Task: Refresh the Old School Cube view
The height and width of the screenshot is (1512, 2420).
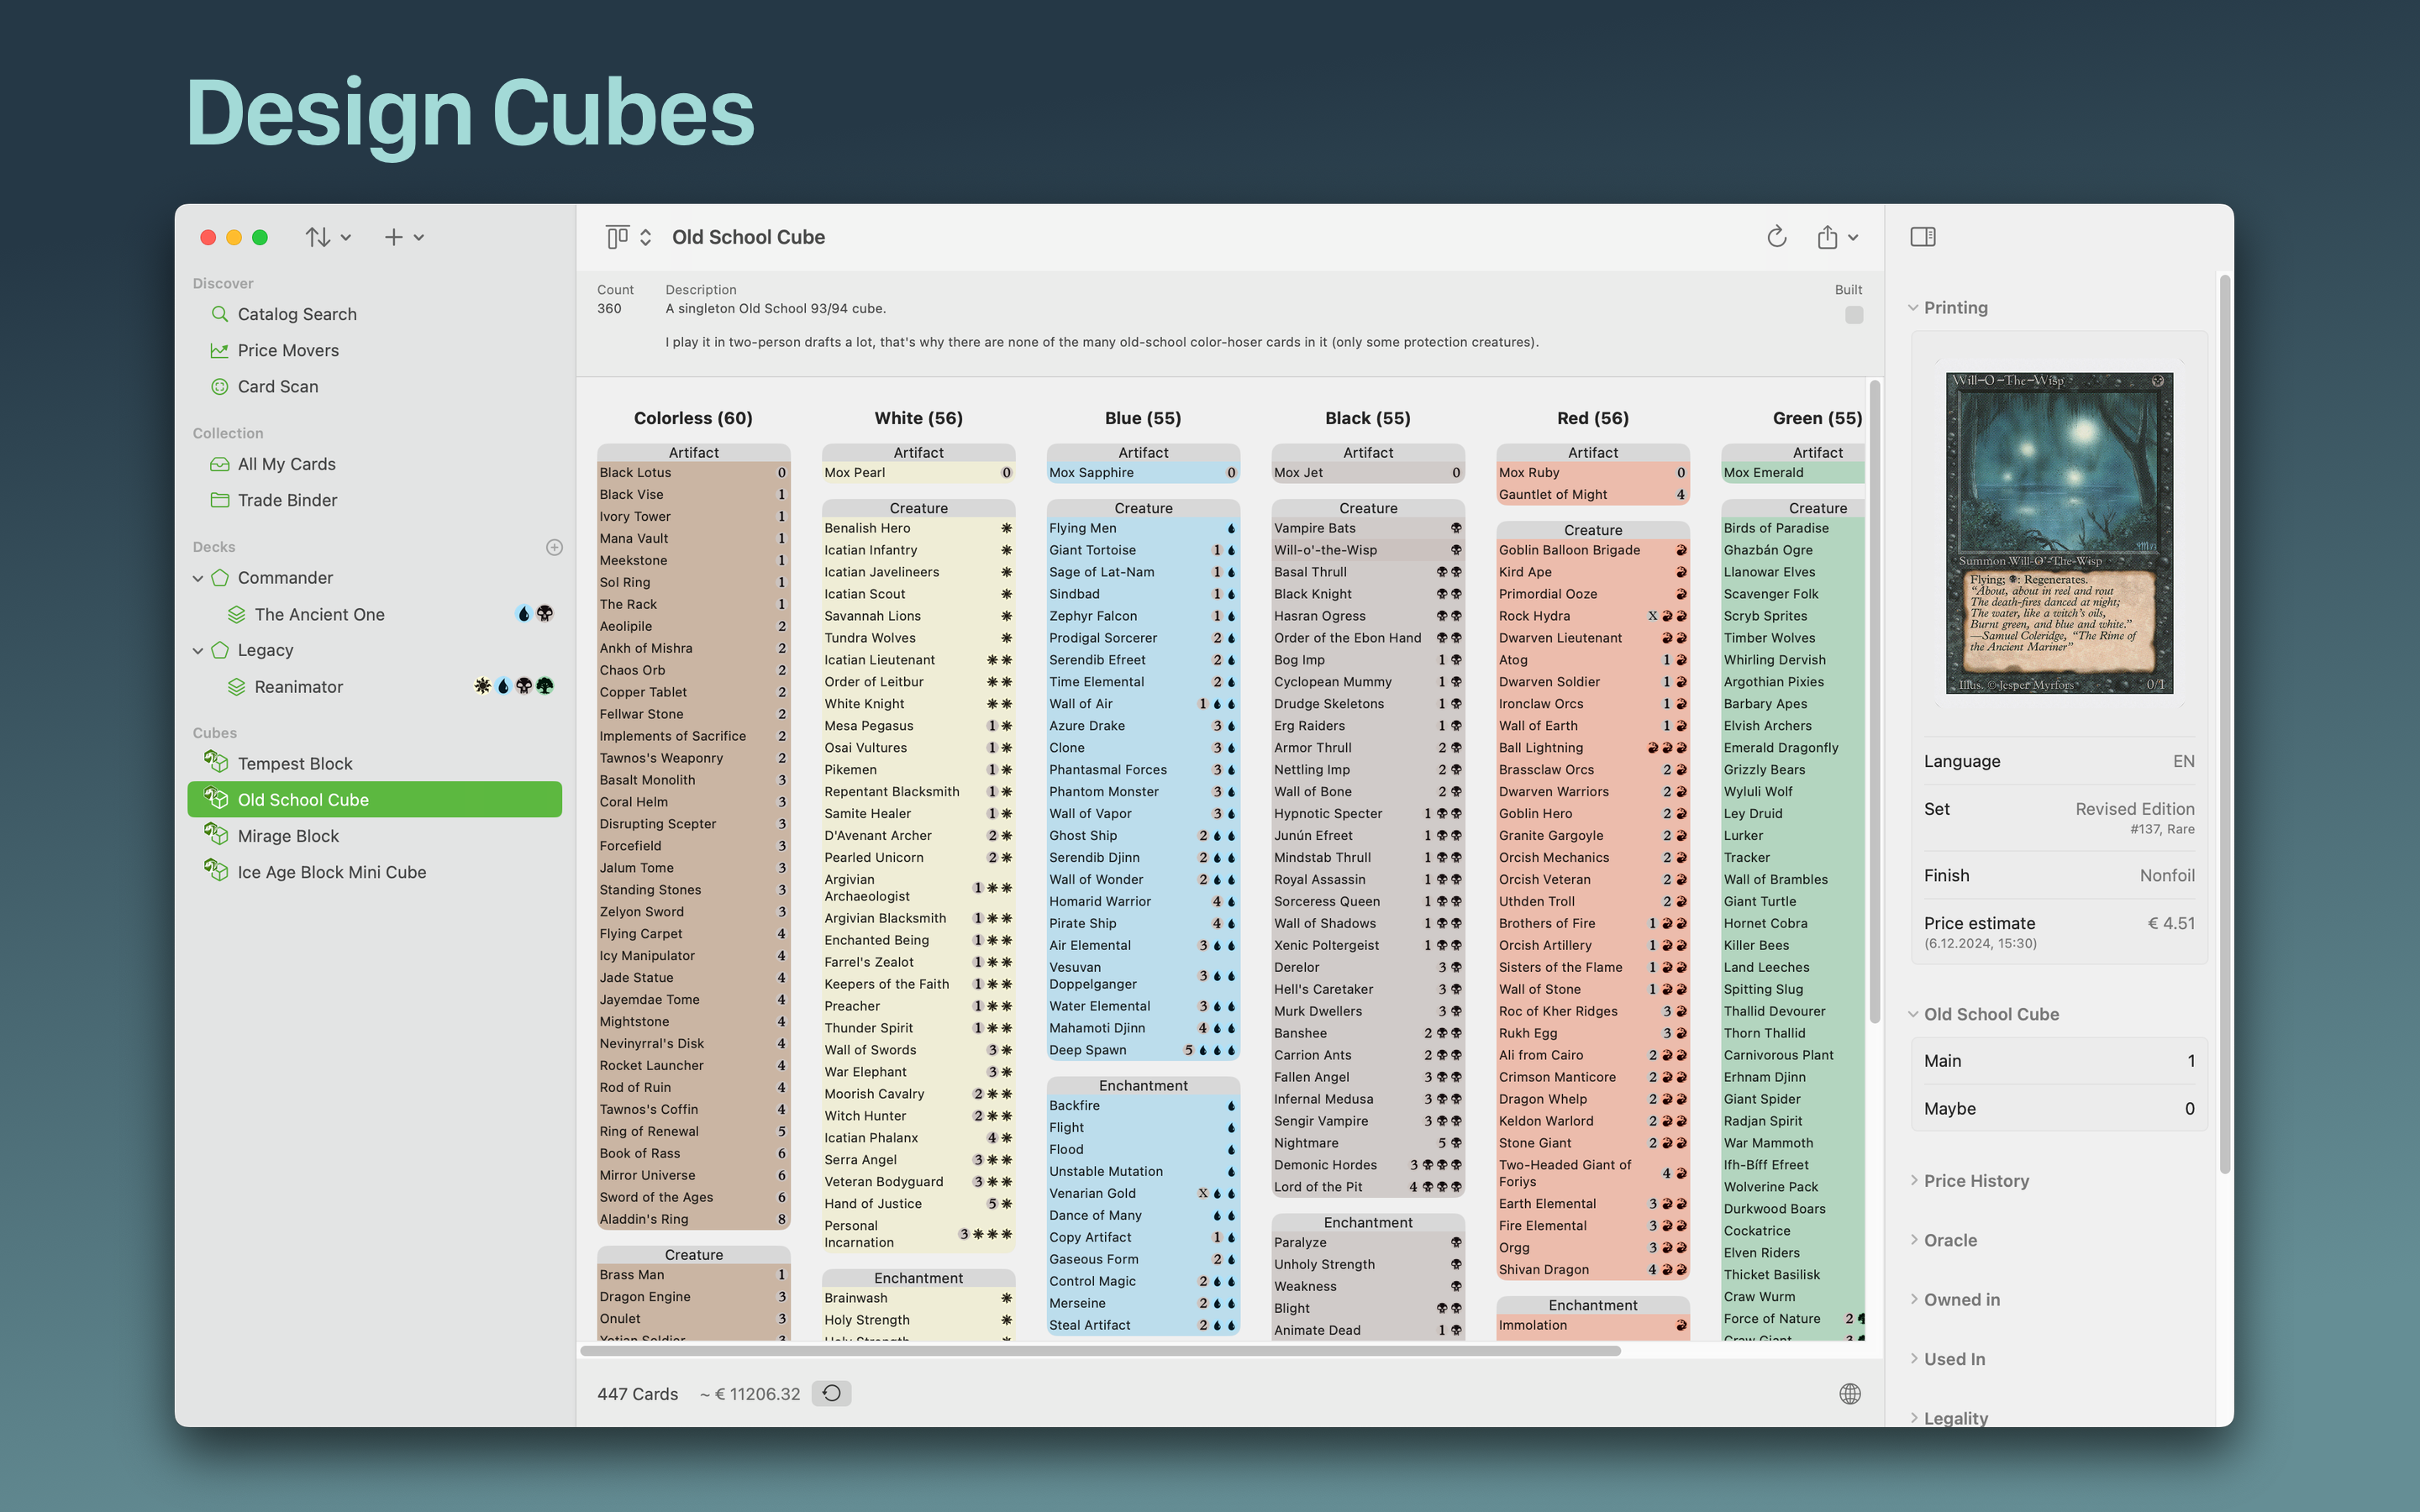Action: (x=1776, y=237)
